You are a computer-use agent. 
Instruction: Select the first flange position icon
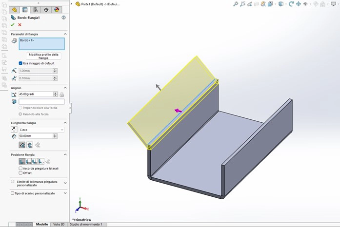22,161
